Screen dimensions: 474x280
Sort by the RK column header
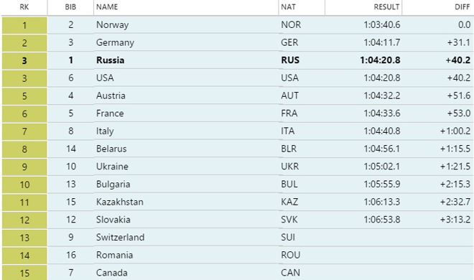pyautogui.click(x=24, y=7)
